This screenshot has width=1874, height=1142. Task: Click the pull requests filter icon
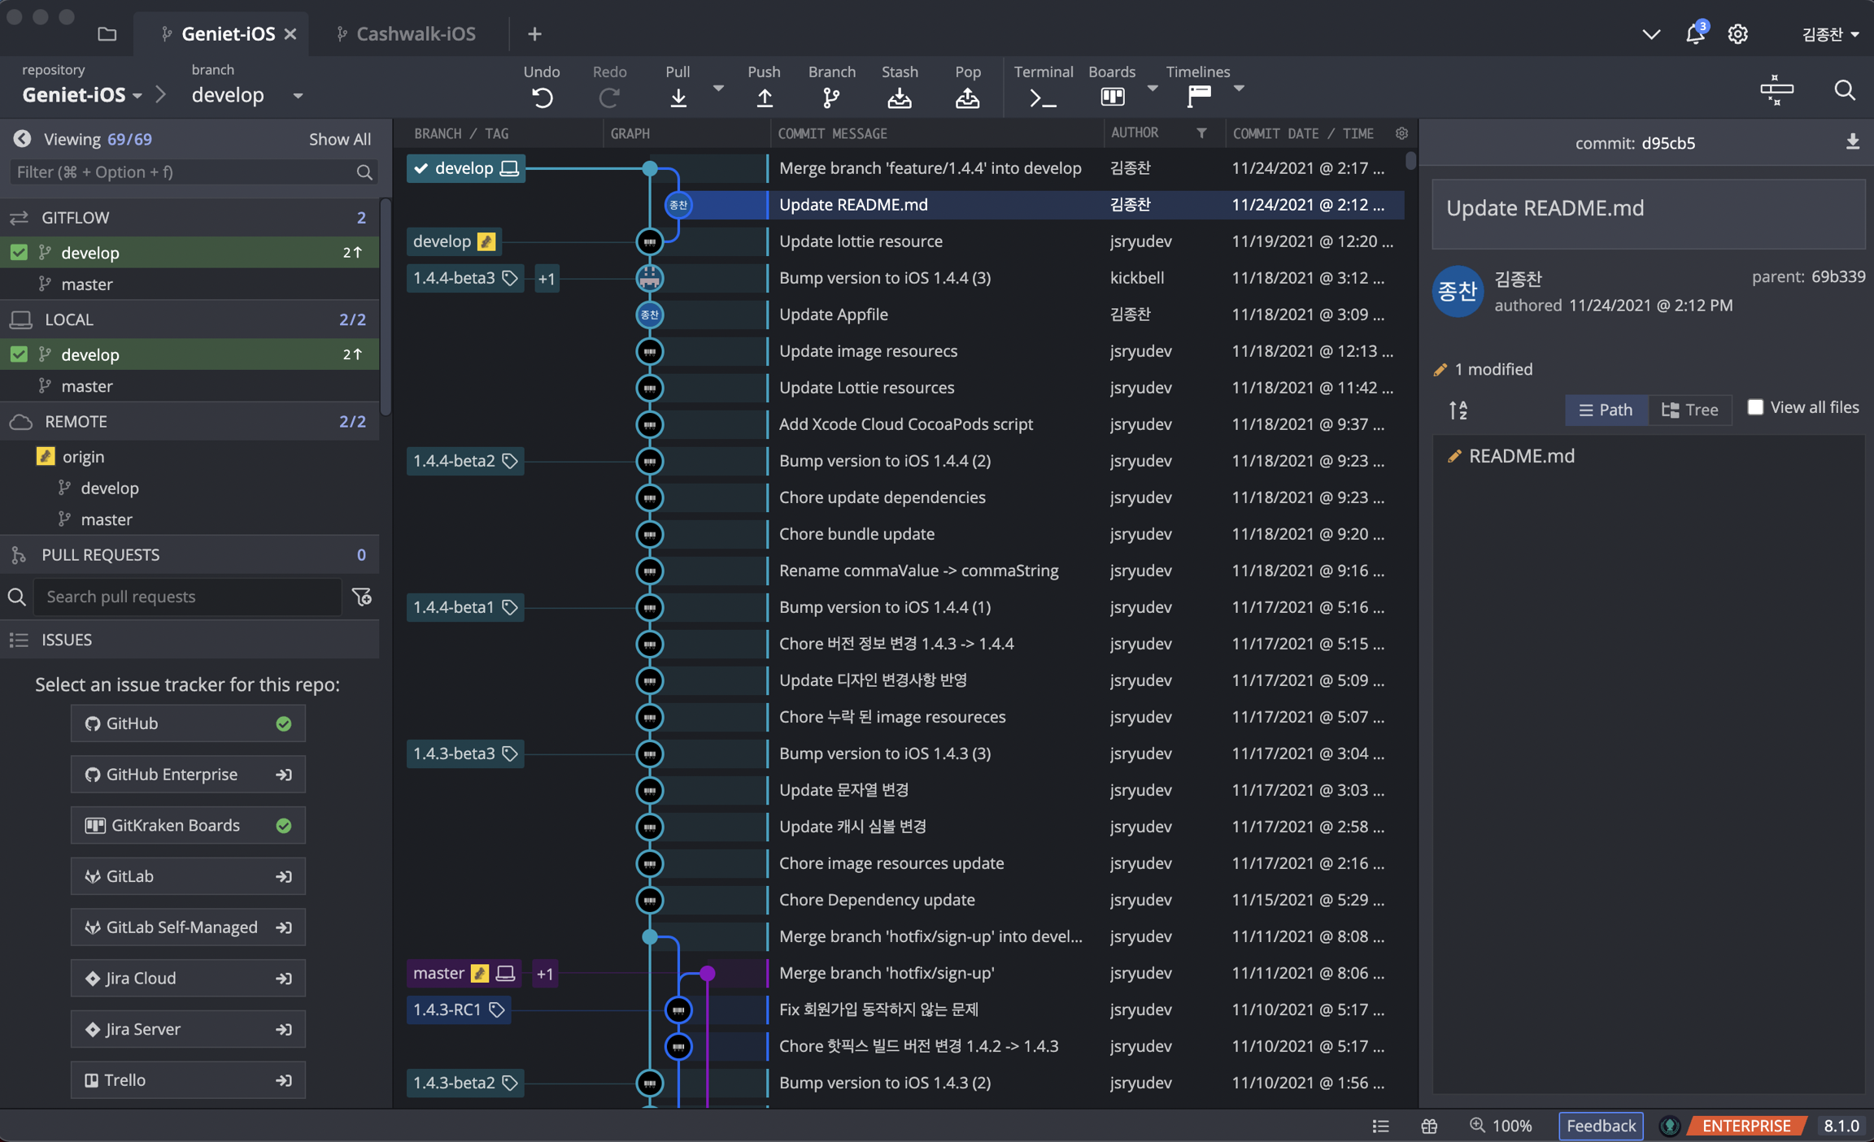(x=362, y=597)
